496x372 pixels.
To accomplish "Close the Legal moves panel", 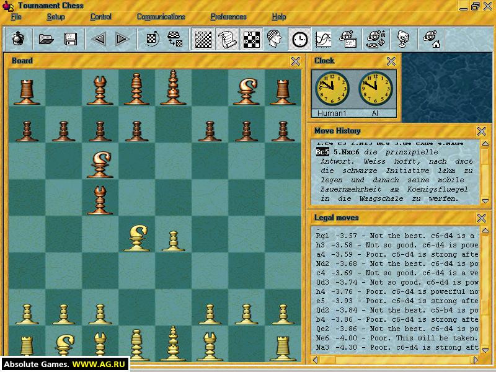I will pyautogui.click(x=482, y=218).
